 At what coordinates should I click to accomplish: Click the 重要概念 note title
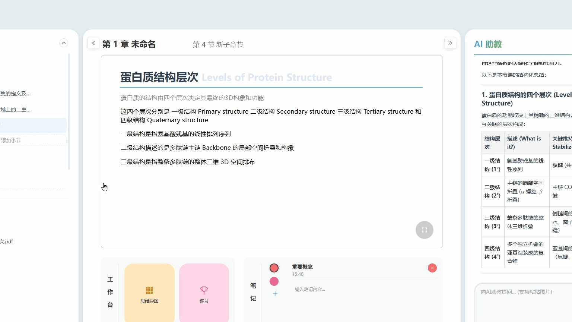pos(302,267)
